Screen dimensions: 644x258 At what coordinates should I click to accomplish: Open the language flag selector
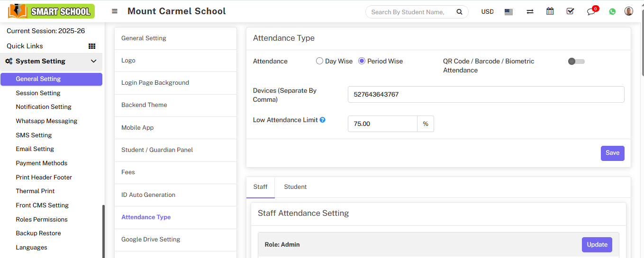(508, 12)
